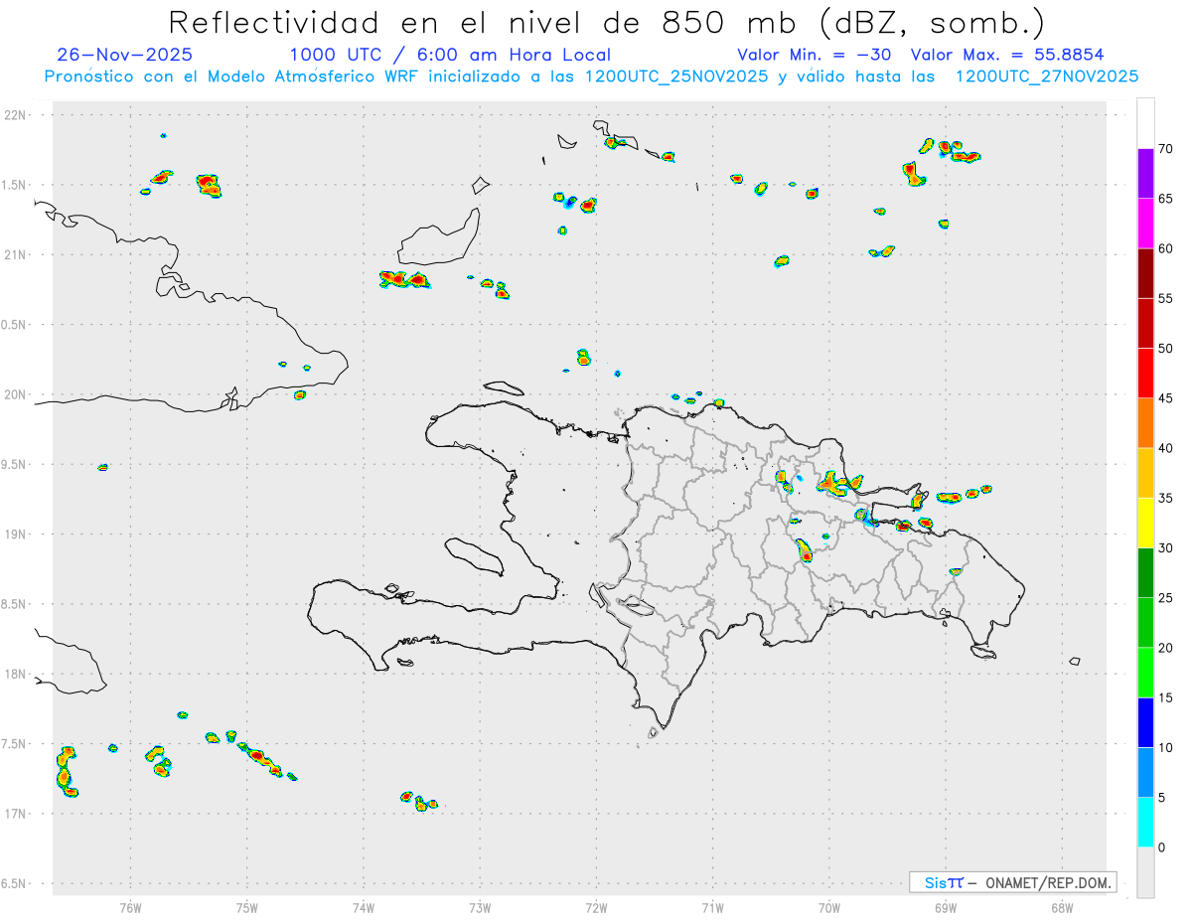Click the colorbar value label '25'
The height and width of the screenshot is (921, 1192).
pos(1166,598)
